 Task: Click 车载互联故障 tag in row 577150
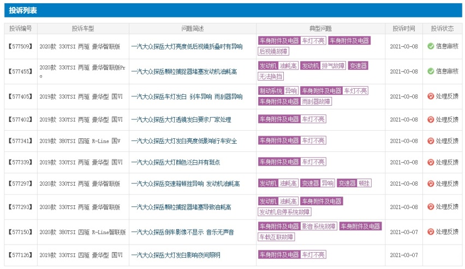[276, 237]
